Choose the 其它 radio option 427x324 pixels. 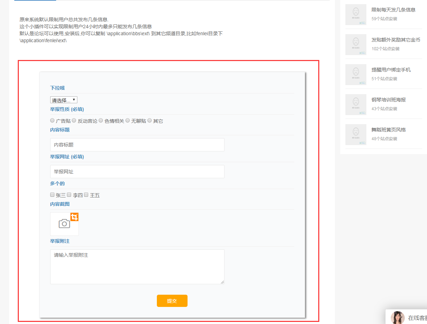(150, 120)
